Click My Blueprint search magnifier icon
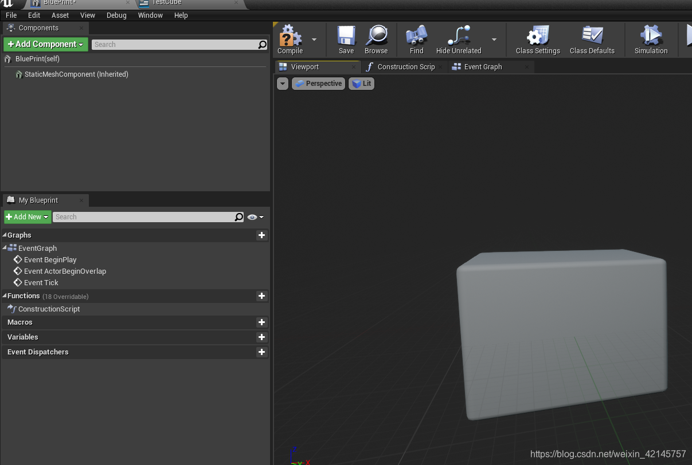Screen dimensions: 692x465 click(x=239, y=217)
